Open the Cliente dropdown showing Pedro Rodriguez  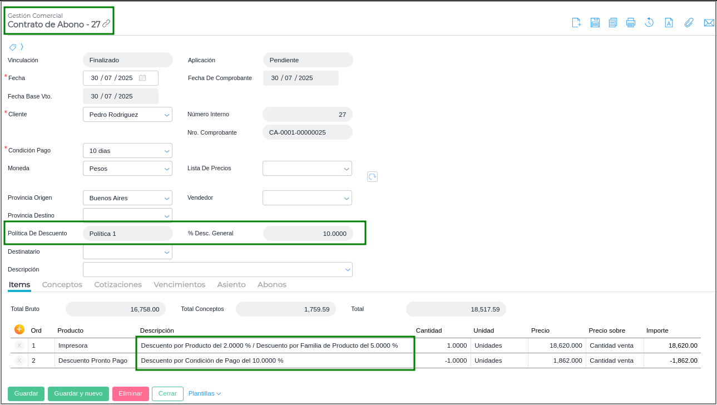[x=127, y=115]
